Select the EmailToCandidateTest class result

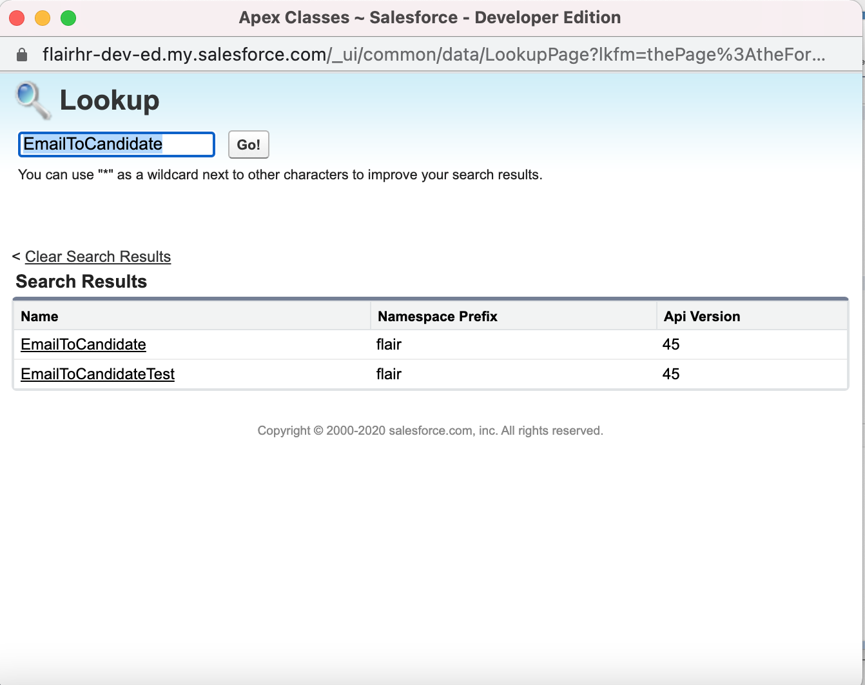point(97,374)
